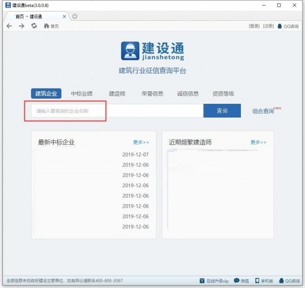This screenshot has height=288, width=305.
Task: Minimize the 建设通beta window
Action: pos(264,5)
